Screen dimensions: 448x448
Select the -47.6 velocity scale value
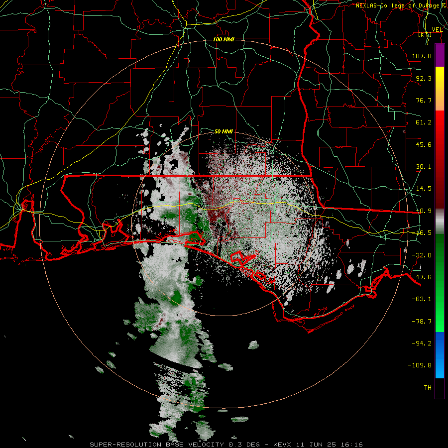[x=422, y=277]
